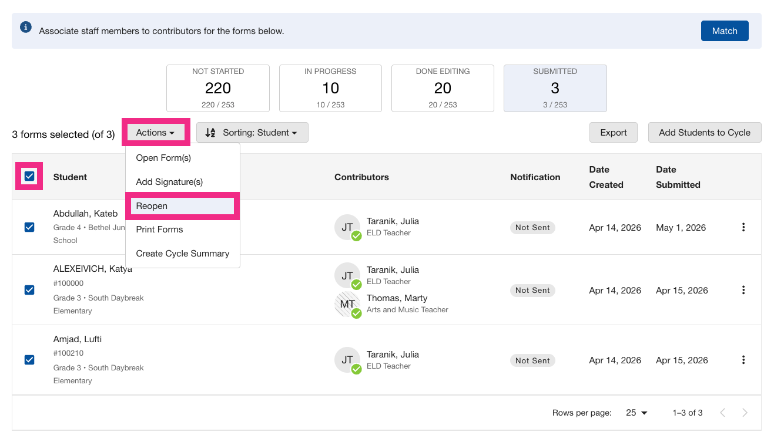Image resolution: width=774 pixels, height=442 pixels.
Task: Click the Not Sent badge for Amjad
Action: 532,360
